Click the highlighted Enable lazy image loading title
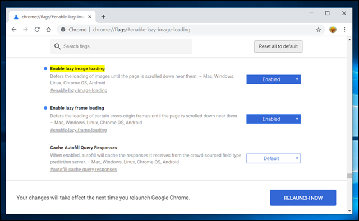Image resolution: width=359 pixels, height=221 pixels. coord(77,68)
